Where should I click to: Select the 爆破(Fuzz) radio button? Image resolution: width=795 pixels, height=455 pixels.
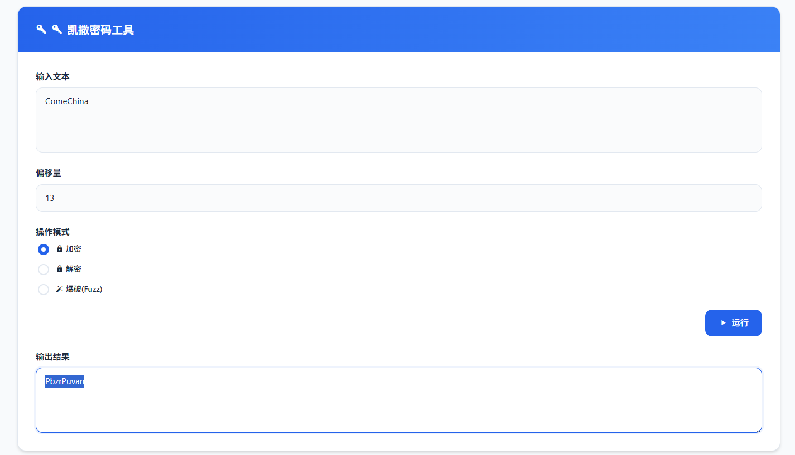click(44, 290)
